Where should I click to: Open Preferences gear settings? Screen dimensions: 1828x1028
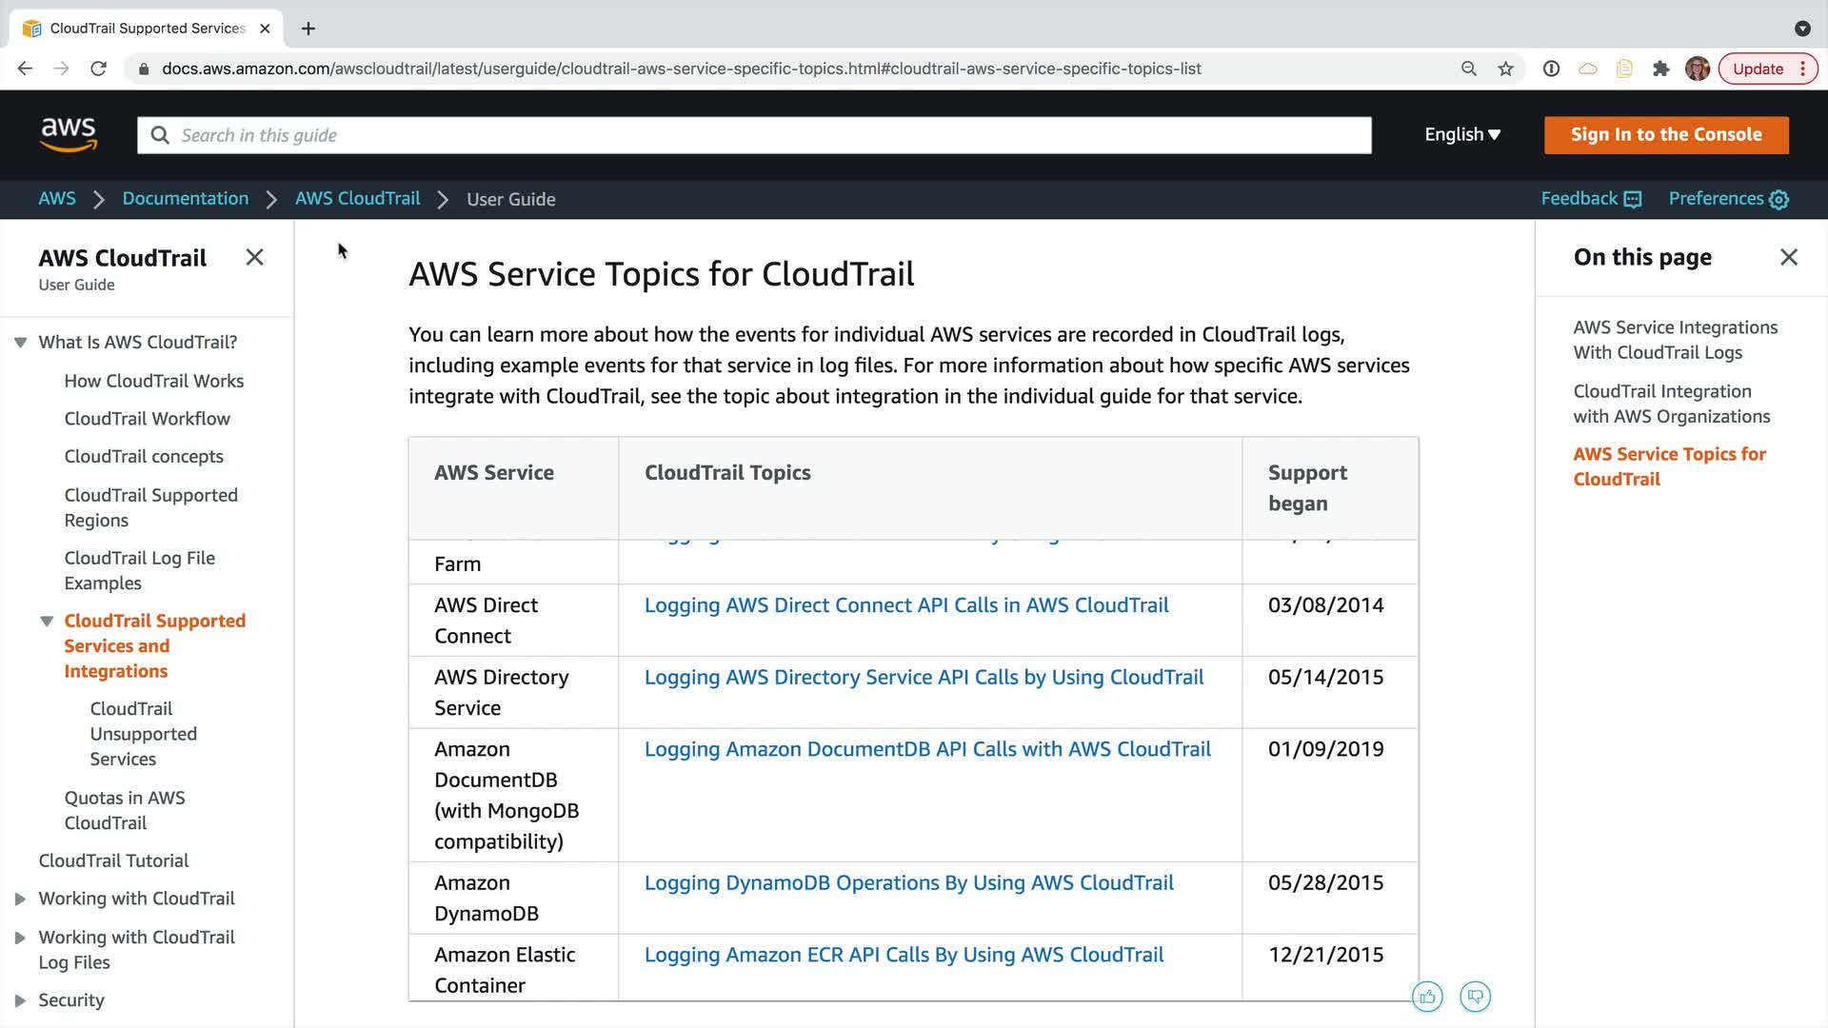1778,199
